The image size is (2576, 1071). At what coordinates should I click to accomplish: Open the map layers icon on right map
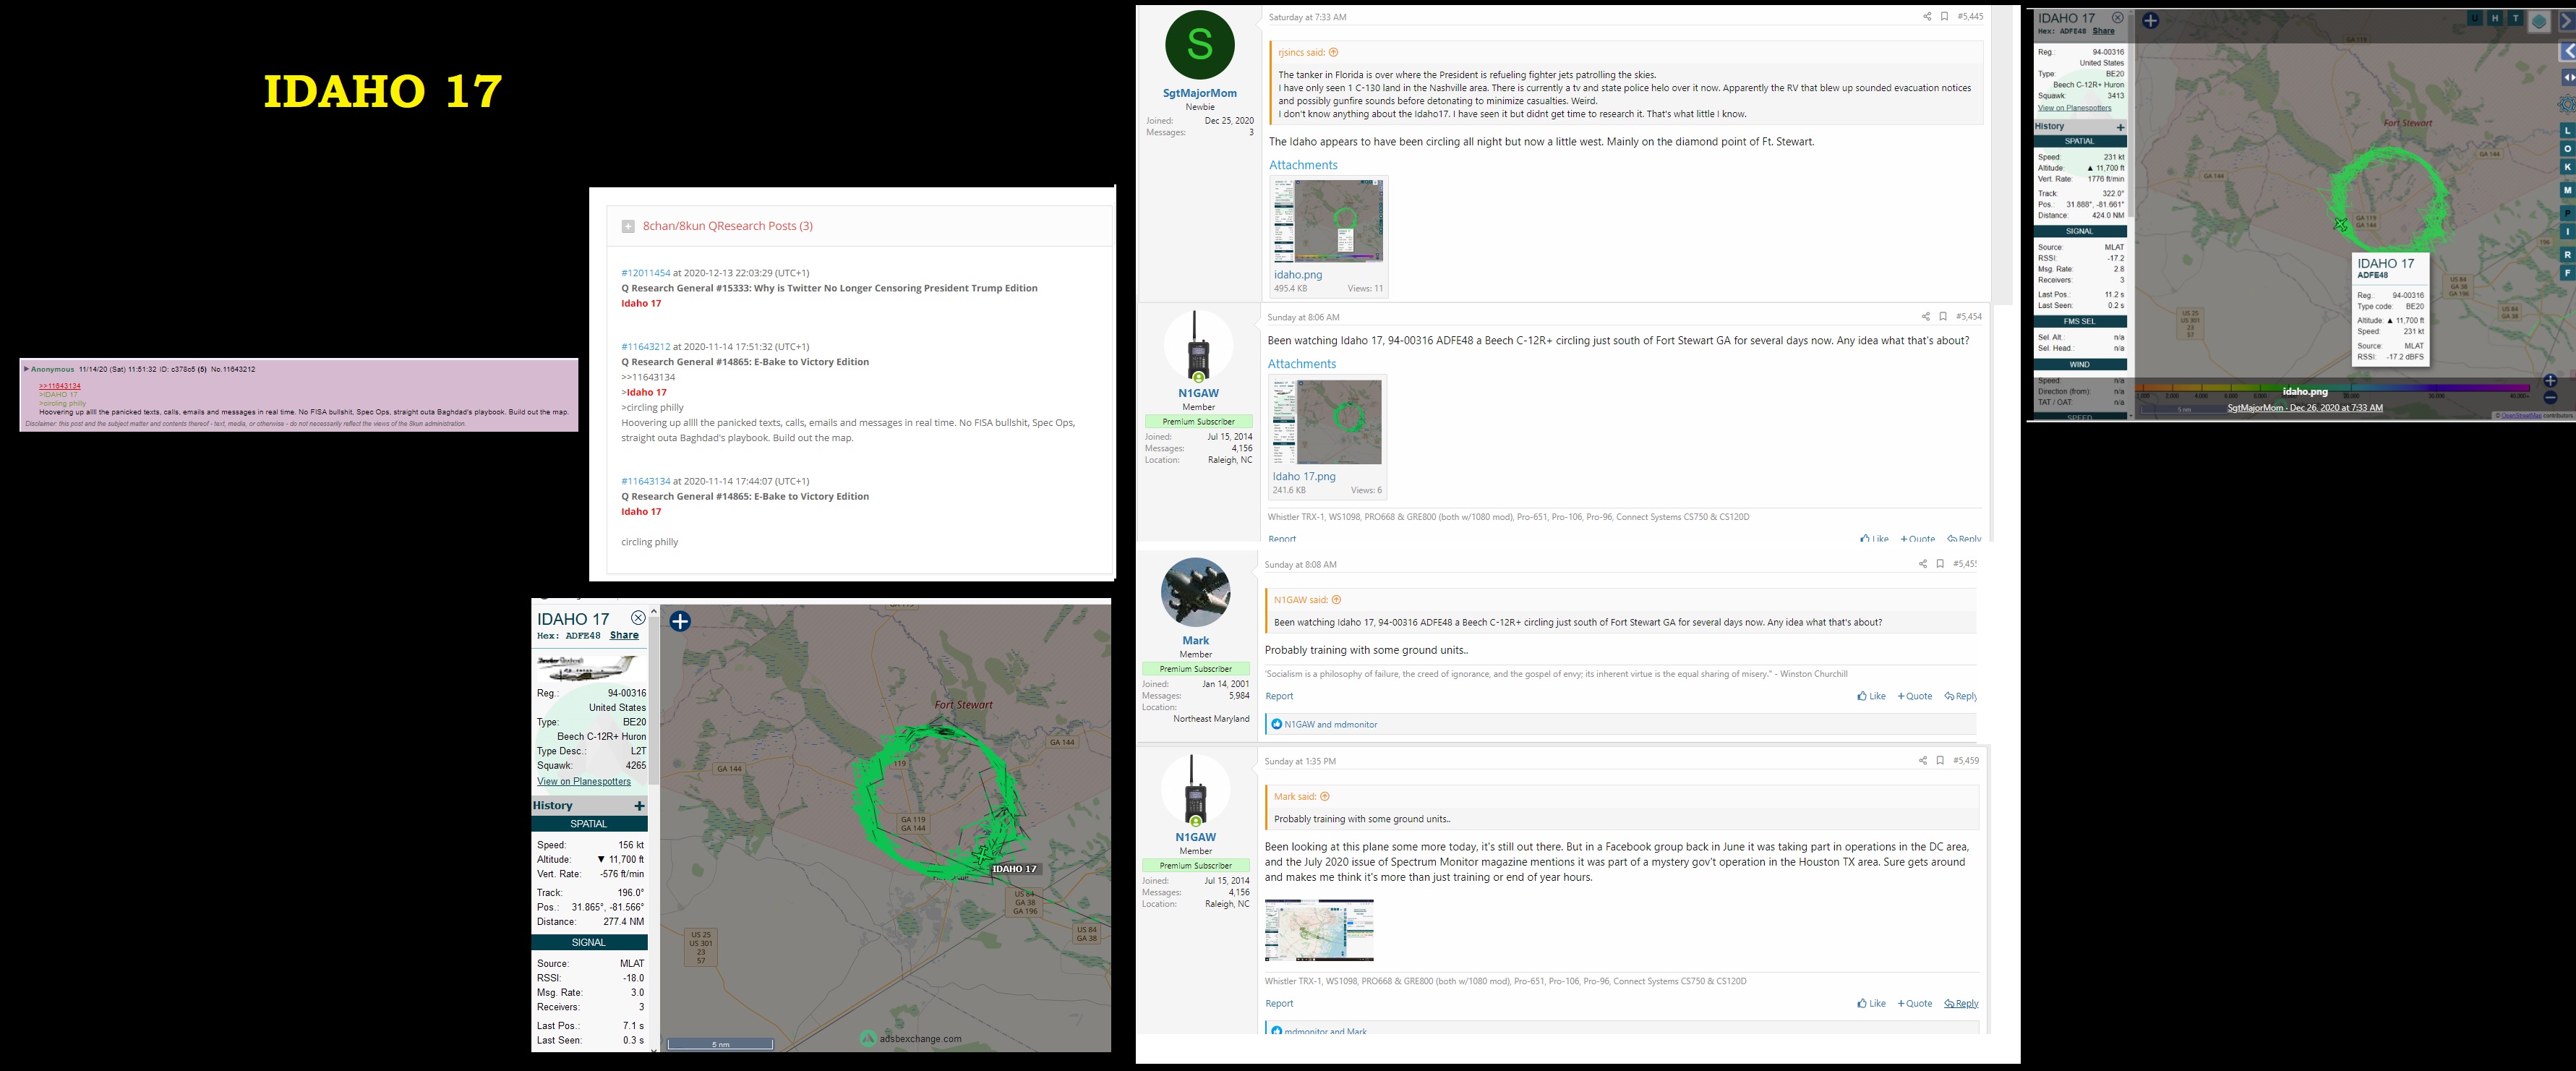coord(2539,21)
